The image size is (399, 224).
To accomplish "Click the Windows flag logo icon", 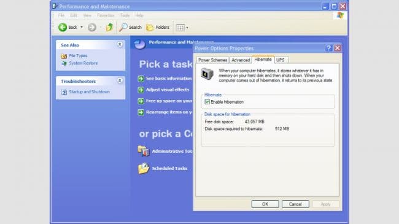I will pos(340,15).
